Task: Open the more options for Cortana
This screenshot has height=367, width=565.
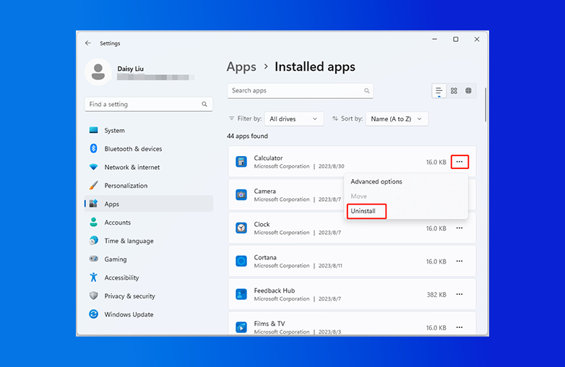Action: [x=460, y=261]
